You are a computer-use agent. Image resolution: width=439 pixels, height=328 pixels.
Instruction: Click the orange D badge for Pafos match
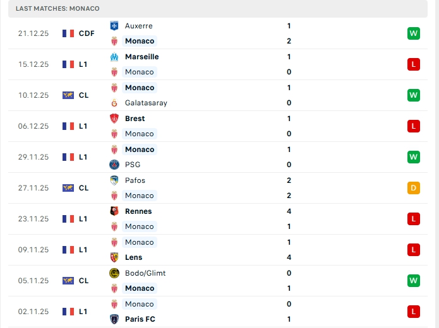click(x=414, y=188)
